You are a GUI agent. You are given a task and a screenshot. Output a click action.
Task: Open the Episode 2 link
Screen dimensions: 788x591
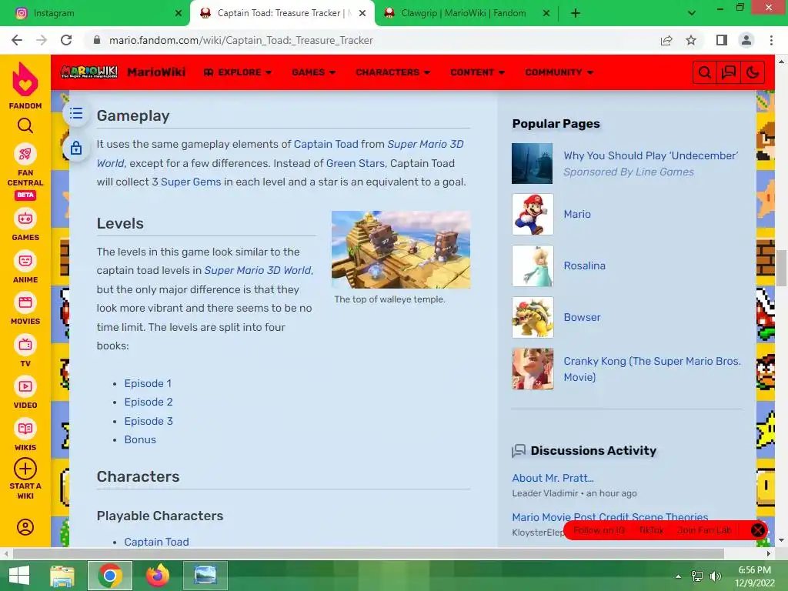(x=149, y=402)
